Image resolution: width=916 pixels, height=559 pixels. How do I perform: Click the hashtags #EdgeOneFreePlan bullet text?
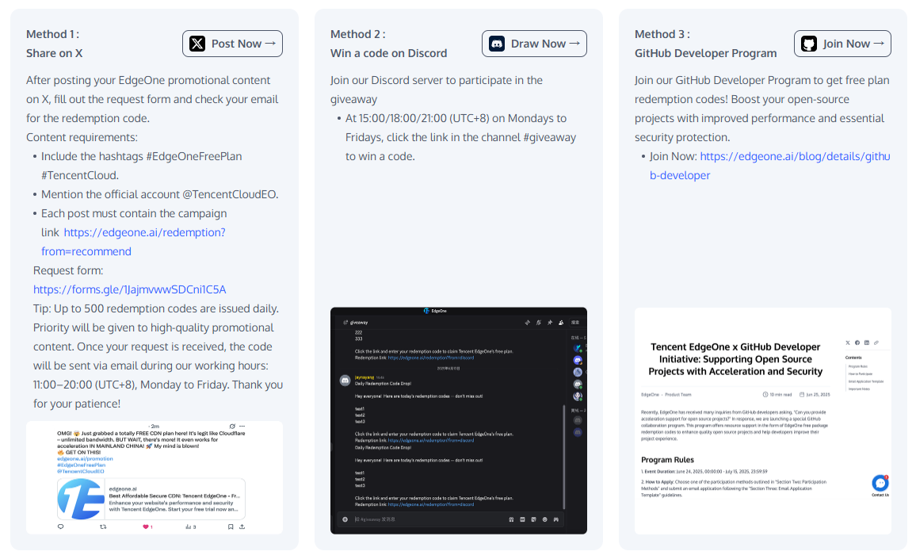[x=141, y=166]
